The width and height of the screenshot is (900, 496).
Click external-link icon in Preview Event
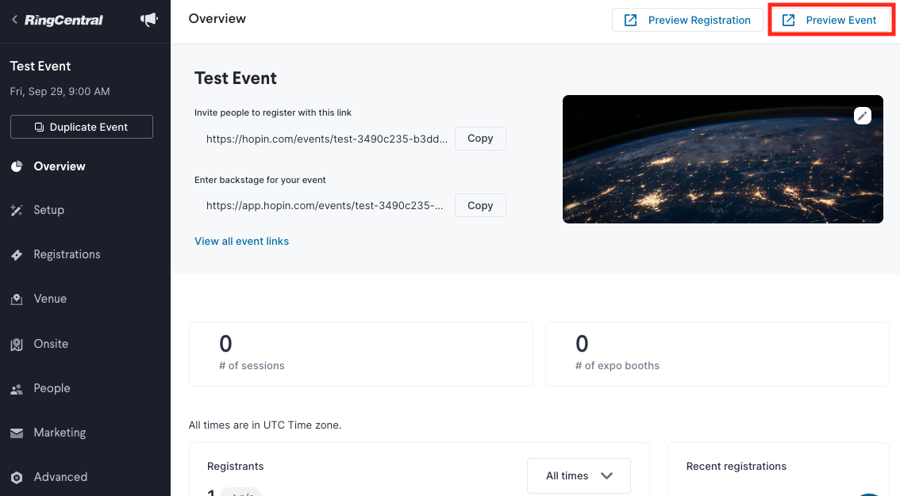(x=789, y=20)
